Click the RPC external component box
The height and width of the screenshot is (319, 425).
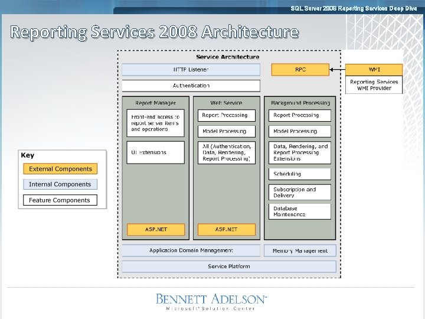(300, 70)
